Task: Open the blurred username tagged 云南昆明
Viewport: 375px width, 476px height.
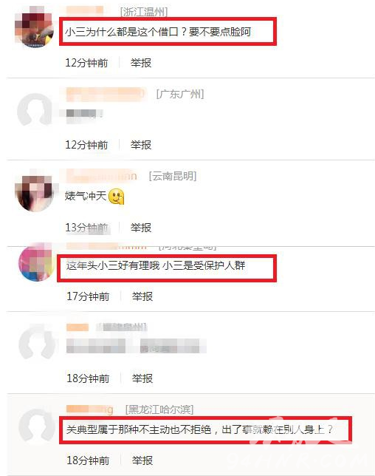Action: point(102,176)
